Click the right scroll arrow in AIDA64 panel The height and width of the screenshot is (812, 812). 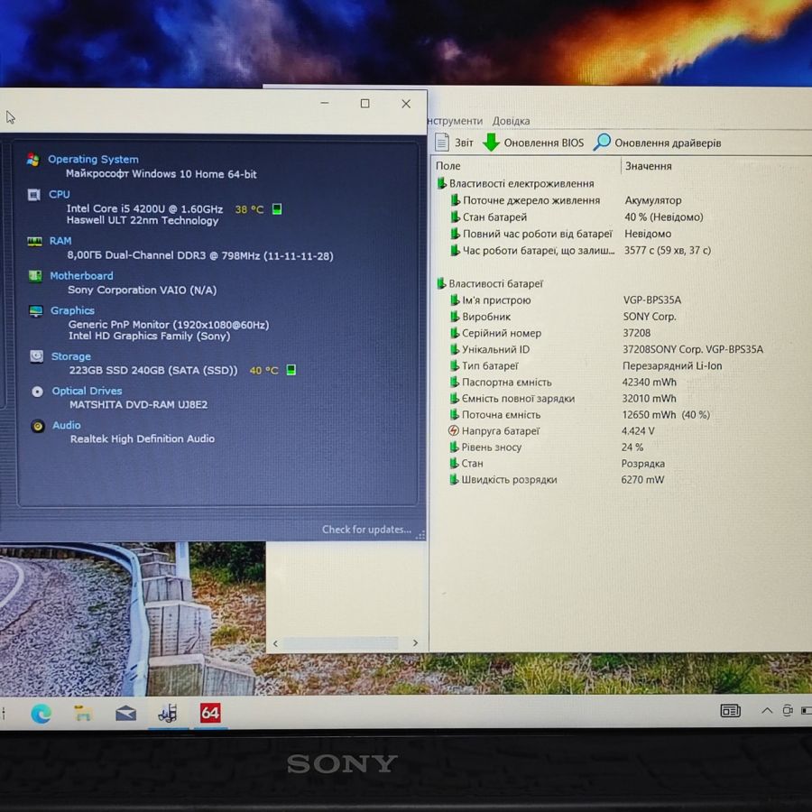pos(415,642)
